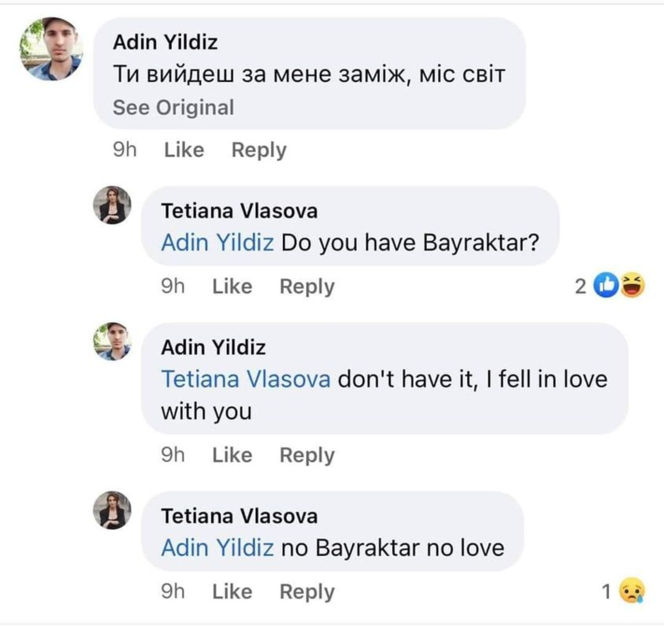Open Tetiana Vlasova's avatar on 'Do you have Bayraktar?' reply
The width and height of the screenshot is (664, 626).
tap(111, 205)
